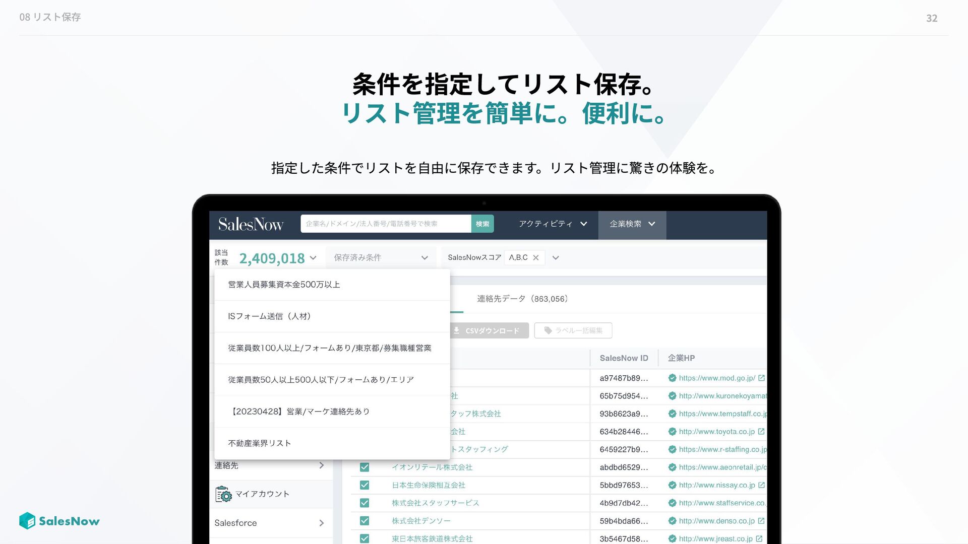Viewport: 968px width, 544px height.
Task: Remove the A,B,C score filter tag
Action: 536,257
